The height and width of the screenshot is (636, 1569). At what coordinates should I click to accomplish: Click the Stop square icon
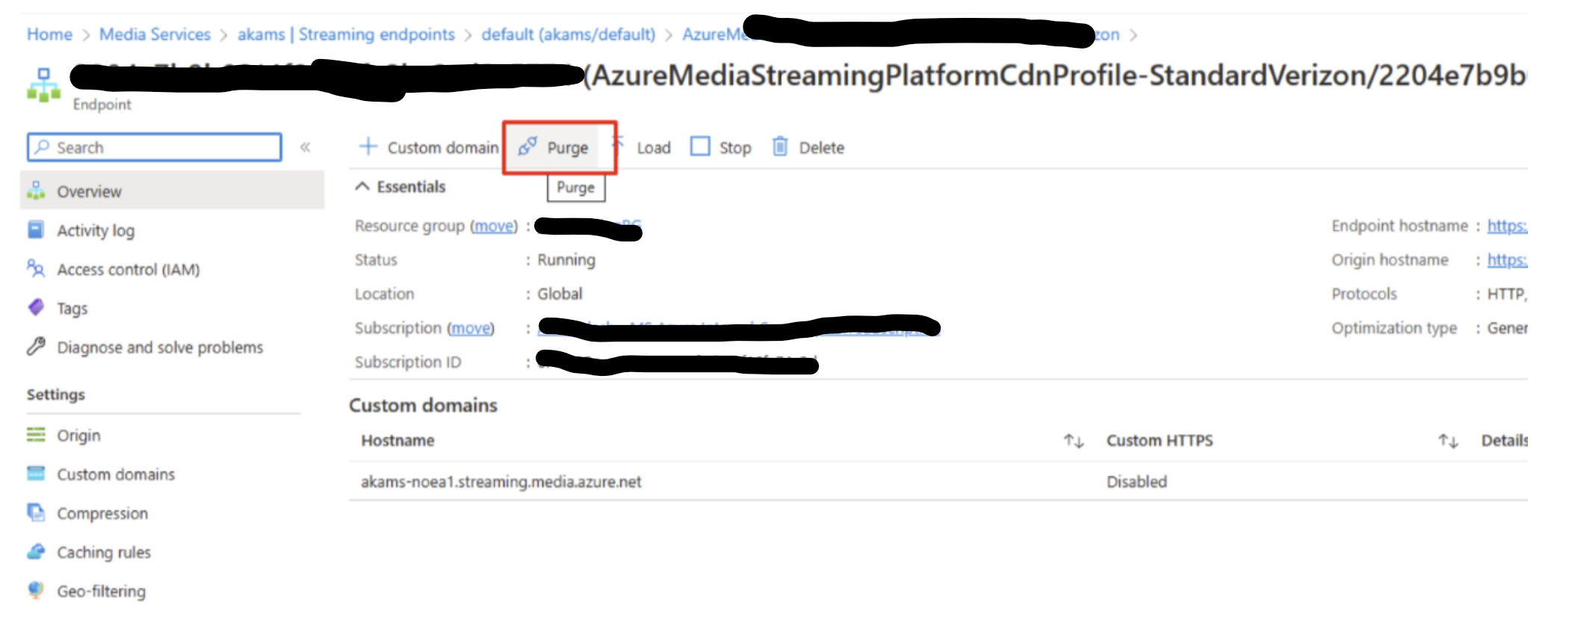click(700, 146)
